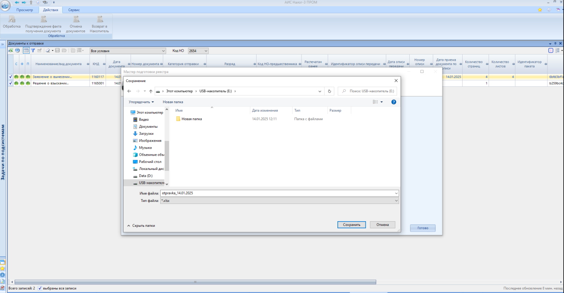Click the grid's horizontal scrollbar thumb
Screen dimensions: 564x293
tap(195, 282)
